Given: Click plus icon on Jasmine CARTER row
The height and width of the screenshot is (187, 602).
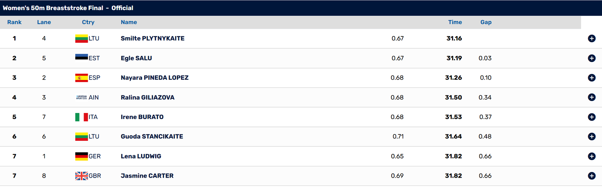Looking at the screenshot, I should 591,176.
